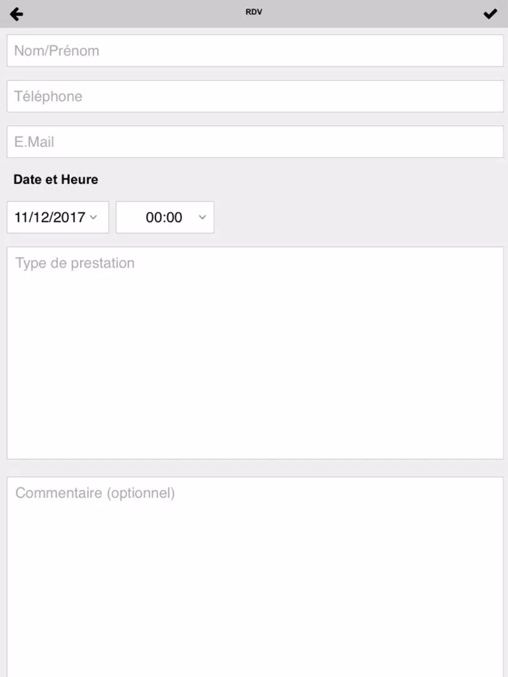Open the 00:00 time dropdown
Viewport: 508px width, 677px height.
(x=165, y=217)
